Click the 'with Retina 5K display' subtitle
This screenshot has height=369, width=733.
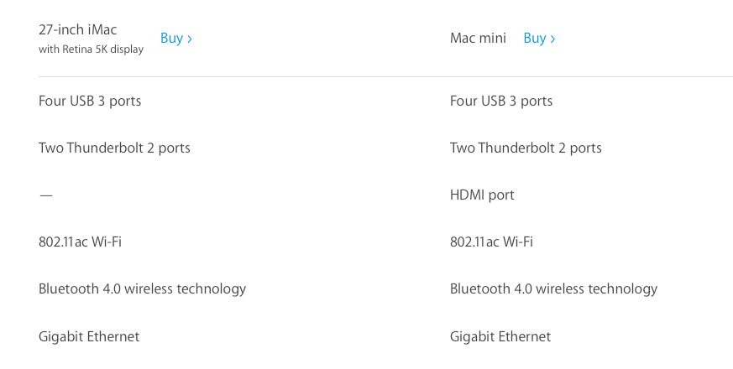(92, 49)
